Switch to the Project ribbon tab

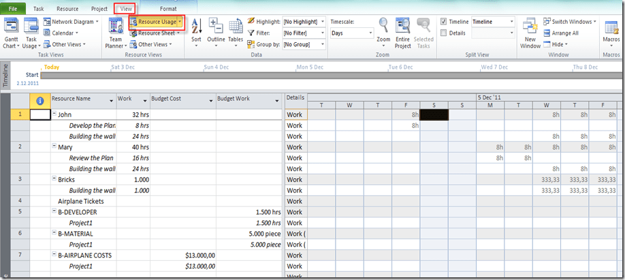(x=99, y=8)
